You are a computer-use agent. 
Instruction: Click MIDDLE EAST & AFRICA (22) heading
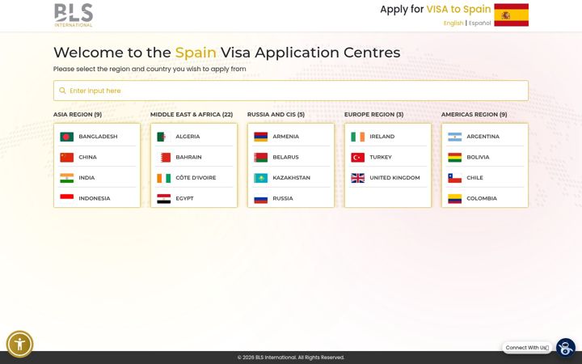point(192,115)
